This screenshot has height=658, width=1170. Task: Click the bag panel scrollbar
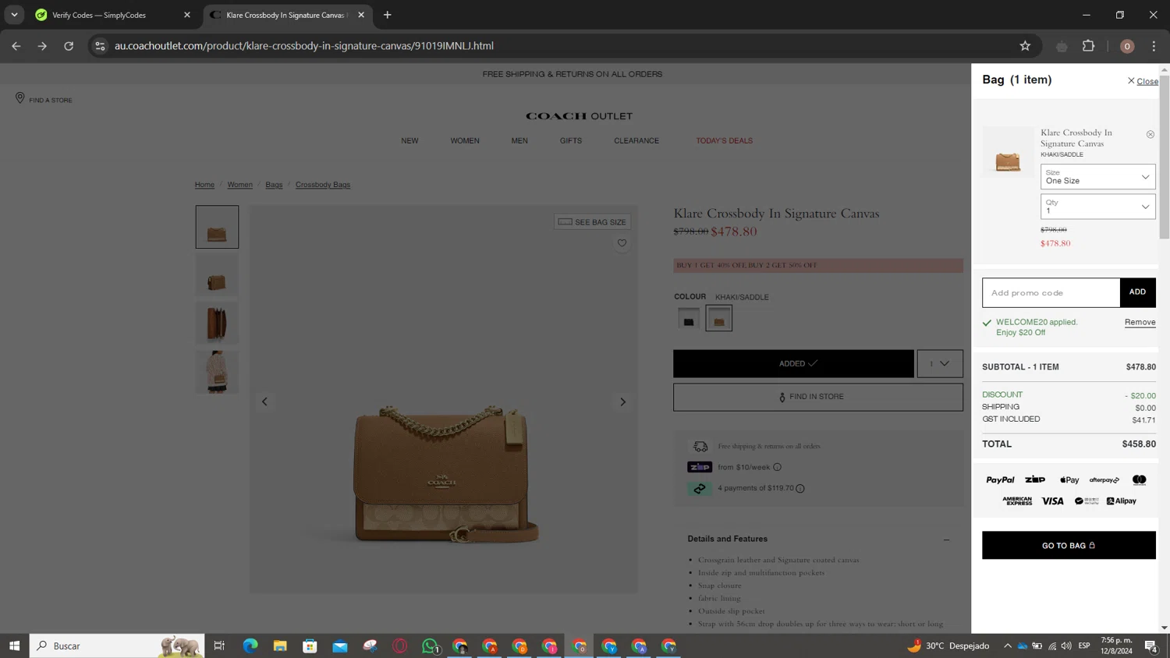(1165, 156)
